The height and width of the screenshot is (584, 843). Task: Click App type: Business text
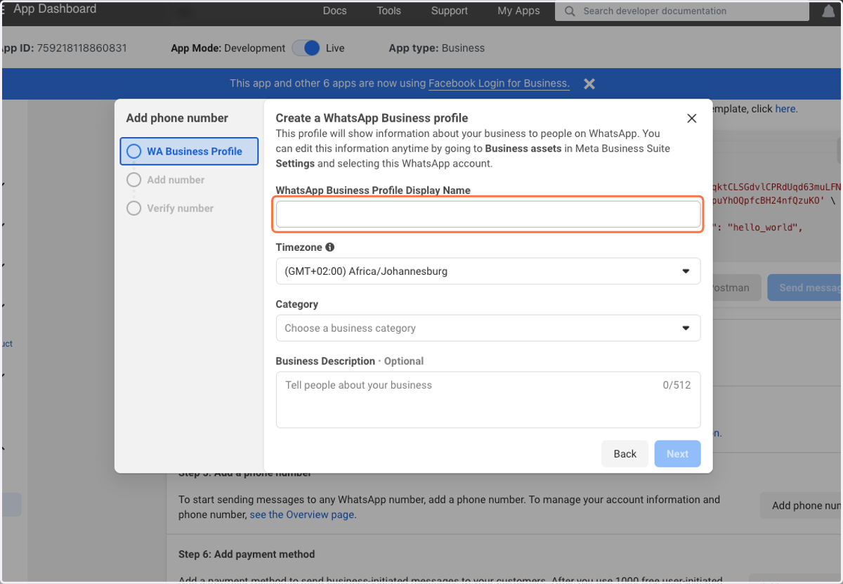coord(437,48)
